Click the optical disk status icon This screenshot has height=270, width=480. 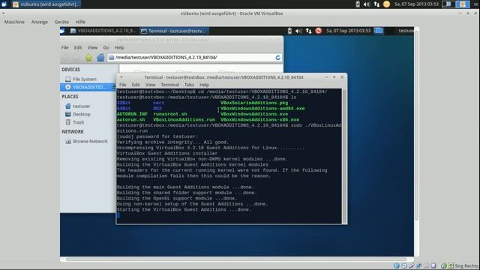pyautogui.click(x=403, y=265)
